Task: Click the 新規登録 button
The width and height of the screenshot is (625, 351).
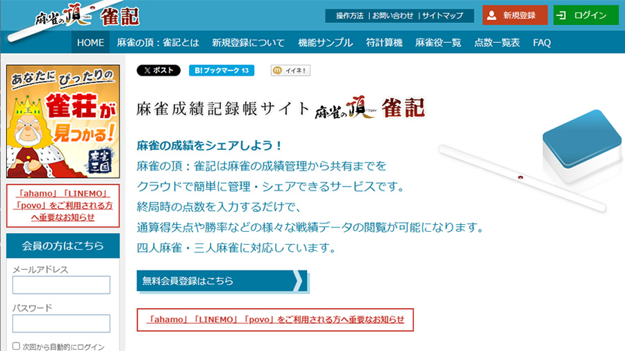Action: point(515,15)
